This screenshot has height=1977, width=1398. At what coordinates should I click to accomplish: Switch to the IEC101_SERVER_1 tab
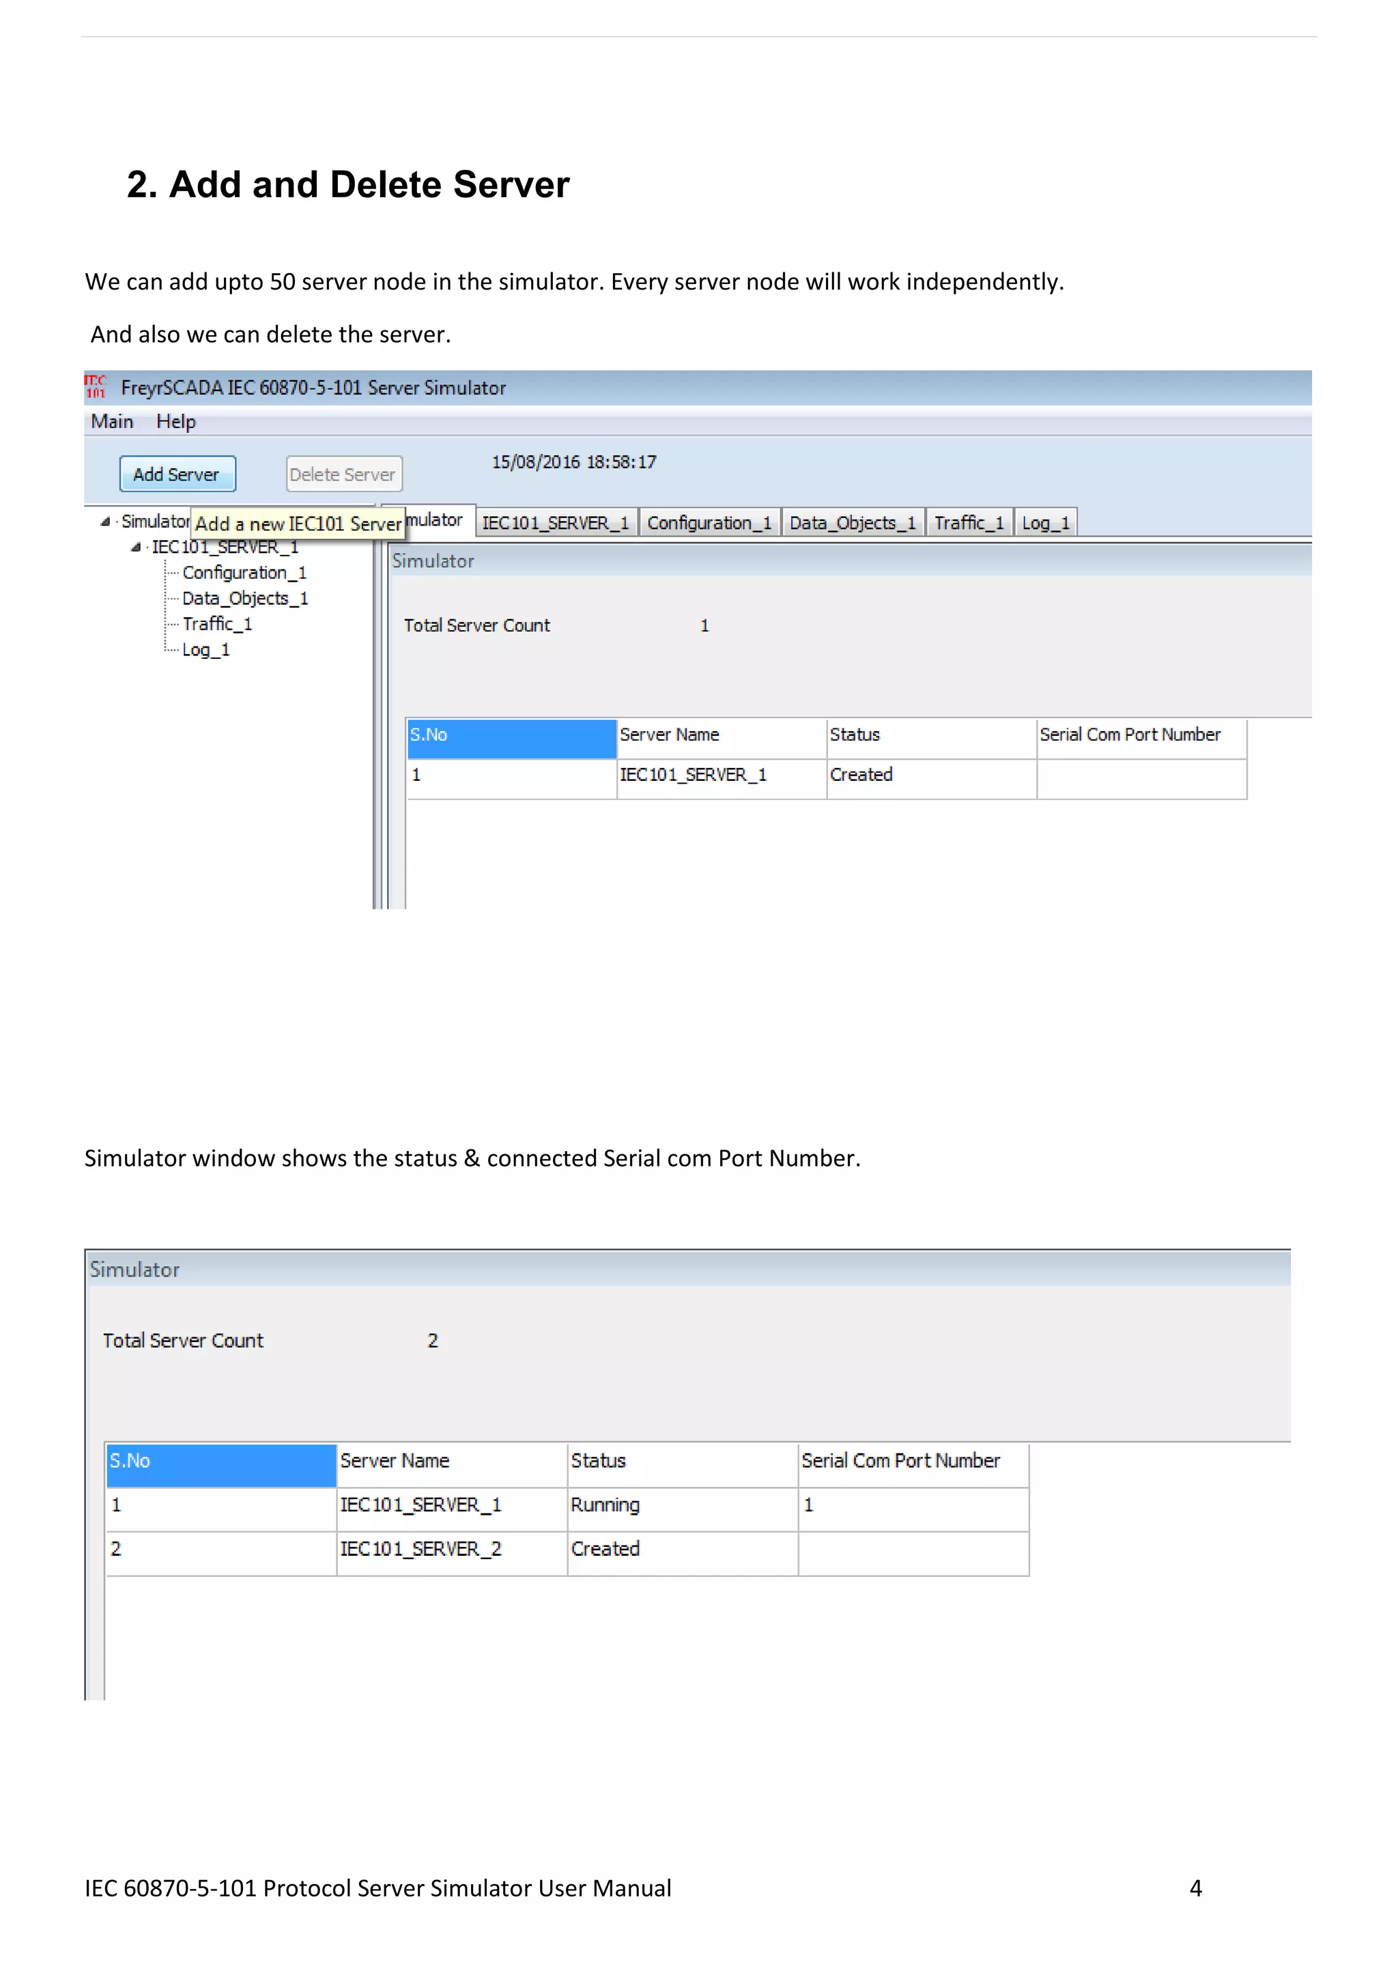point(556,523)
